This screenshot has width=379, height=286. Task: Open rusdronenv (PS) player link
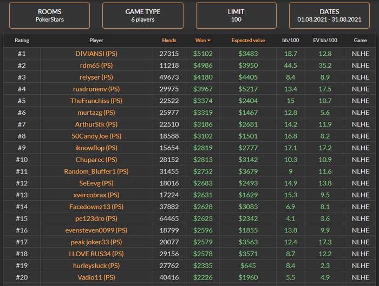tap(96, 89)
